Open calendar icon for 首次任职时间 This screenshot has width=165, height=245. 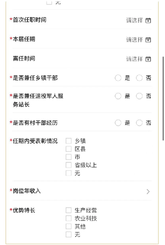coord(148,20)
